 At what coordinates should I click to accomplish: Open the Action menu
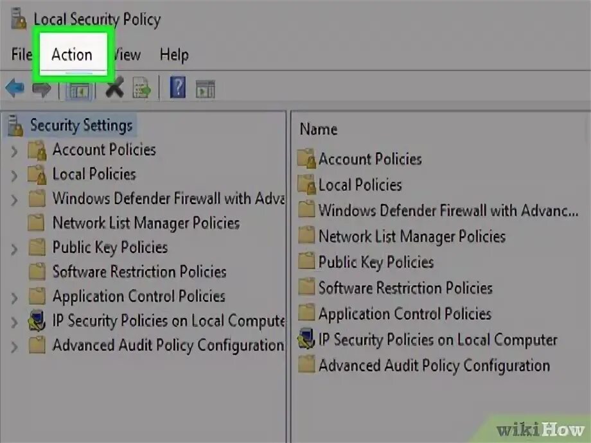[72, 55]
